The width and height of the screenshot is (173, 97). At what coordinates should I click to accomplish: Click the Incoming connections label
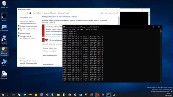pos(49,51)
